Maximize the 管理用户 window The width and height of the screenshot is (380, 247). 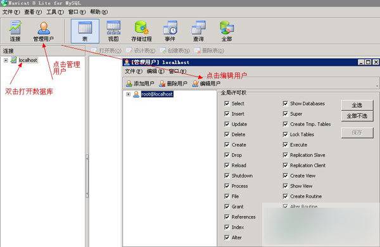coord(369,62)
